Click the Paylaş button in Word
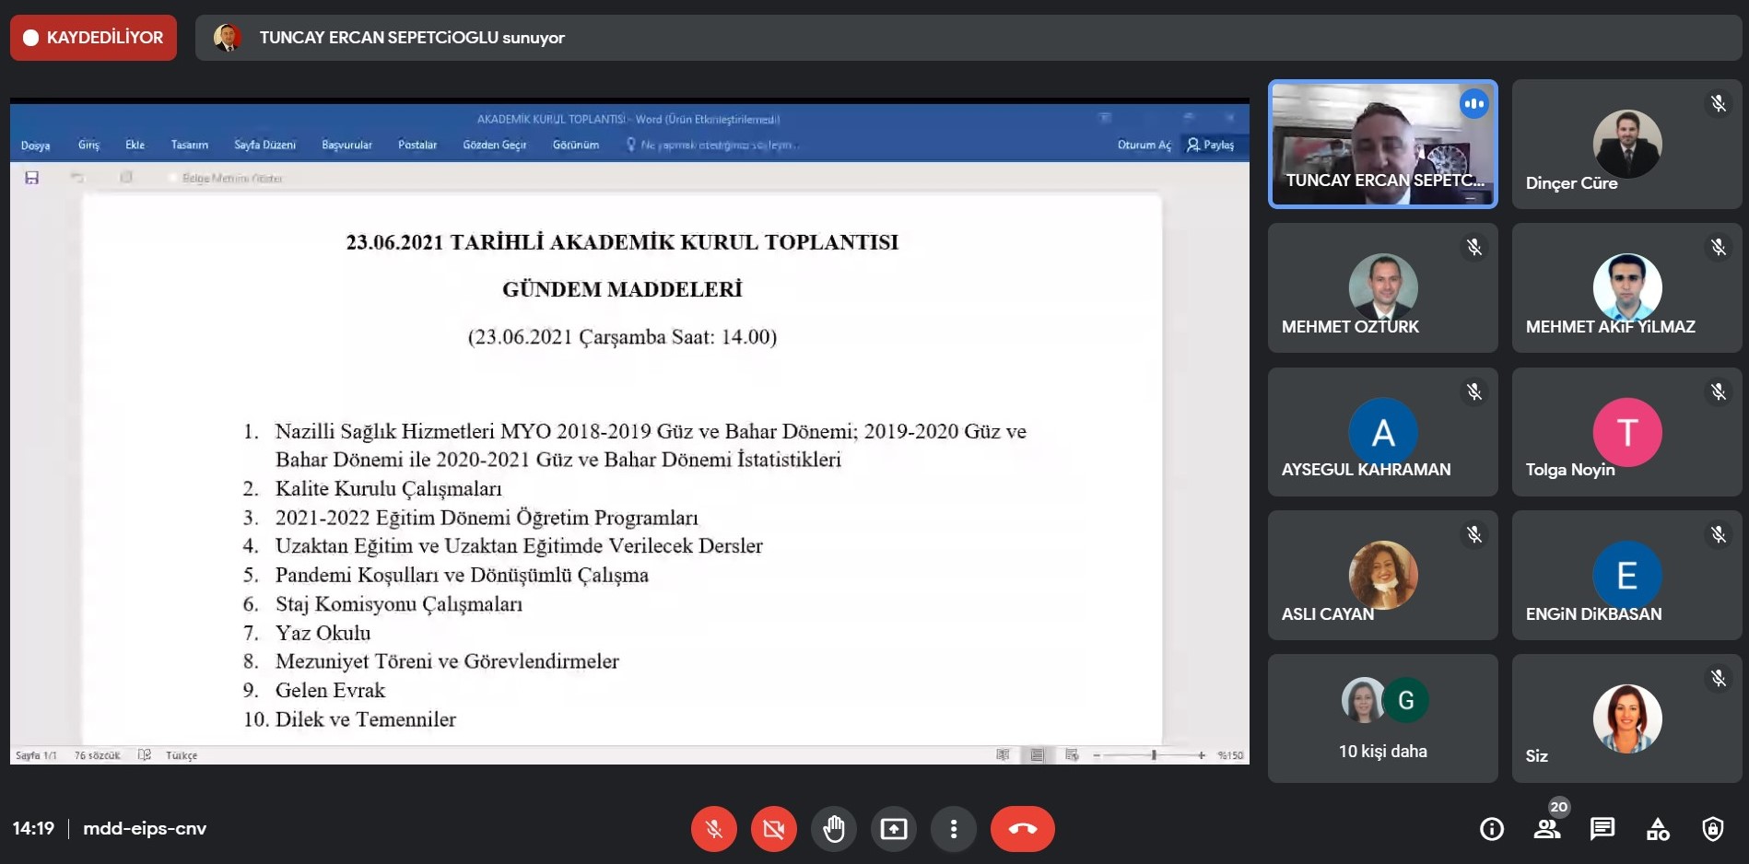 pyautogui.click(x=1211, y=146)
